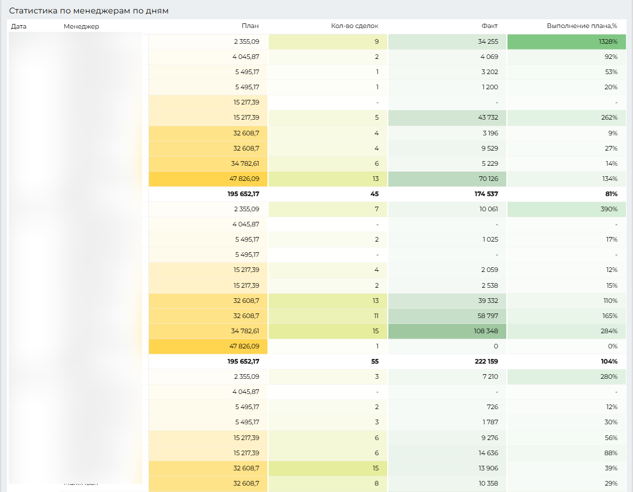Image resolution: width=633 pixels, height=492 pixels.
Task: Click the percentage cell 262%
Action: 566,117
